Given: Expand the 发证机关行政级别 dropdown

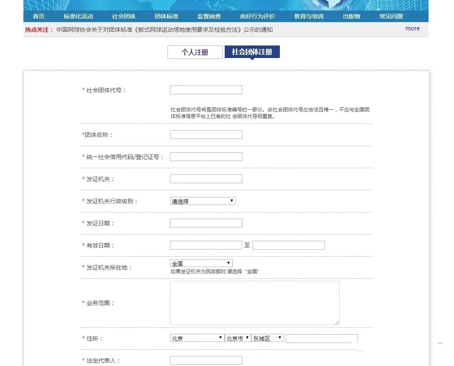Looking at the screenshot, I should click(x=203, y=201).
